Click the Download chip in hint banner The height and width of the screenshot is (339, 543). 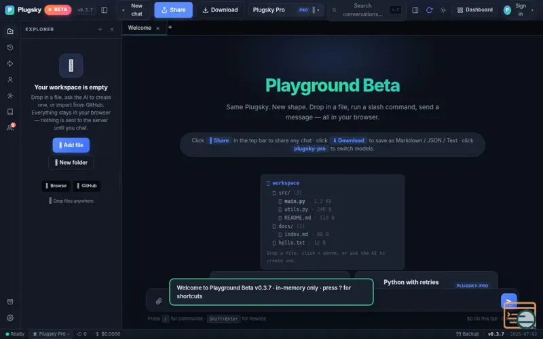(x=348, y=140)
